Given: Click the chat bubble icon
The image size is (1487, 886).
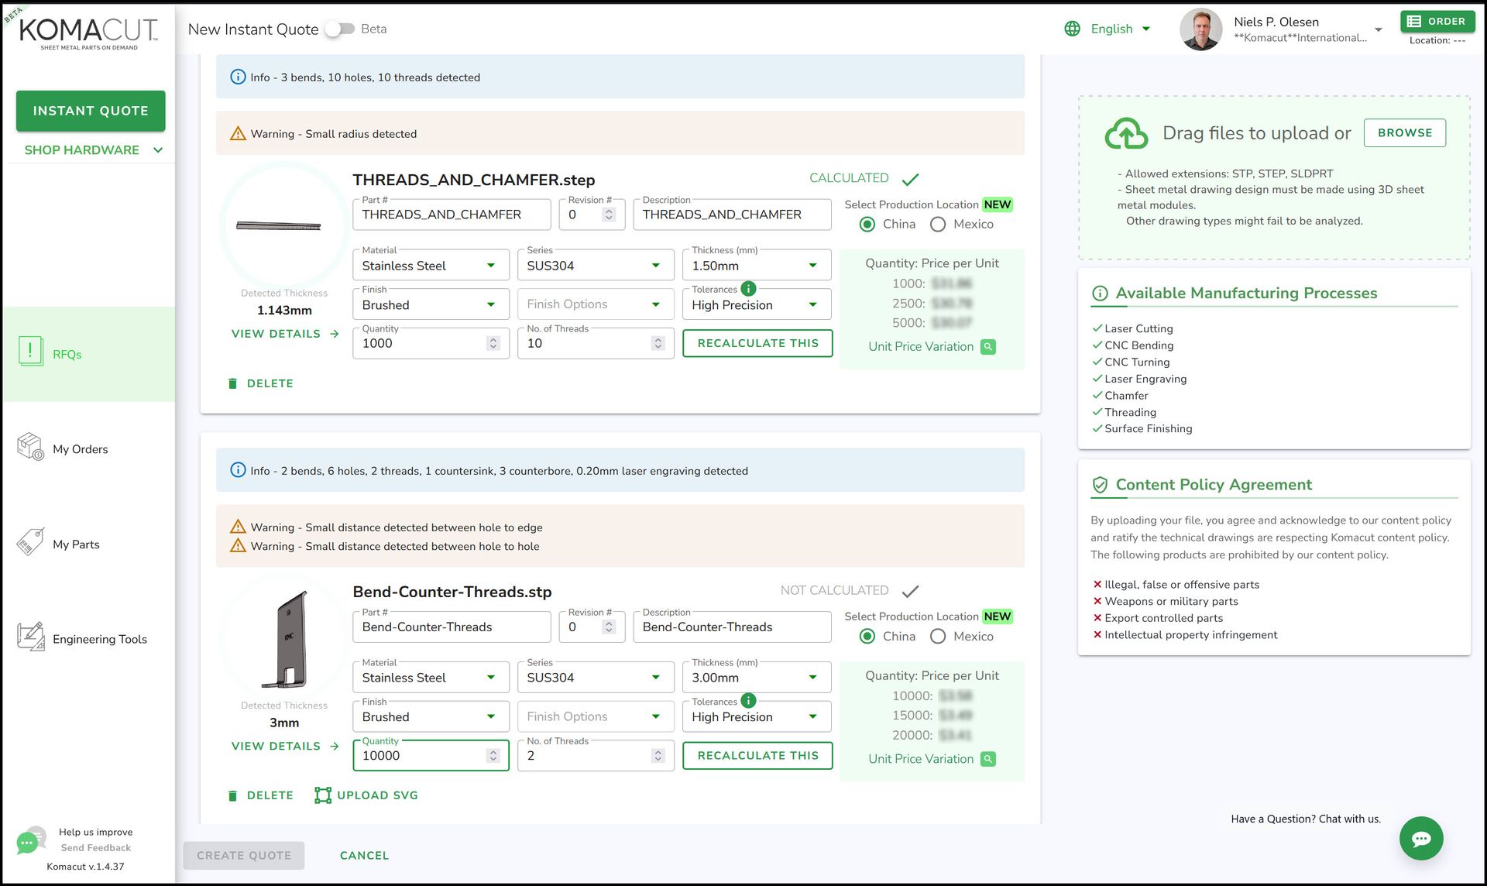Looking at the screenshot, I should pos(1420,839).
